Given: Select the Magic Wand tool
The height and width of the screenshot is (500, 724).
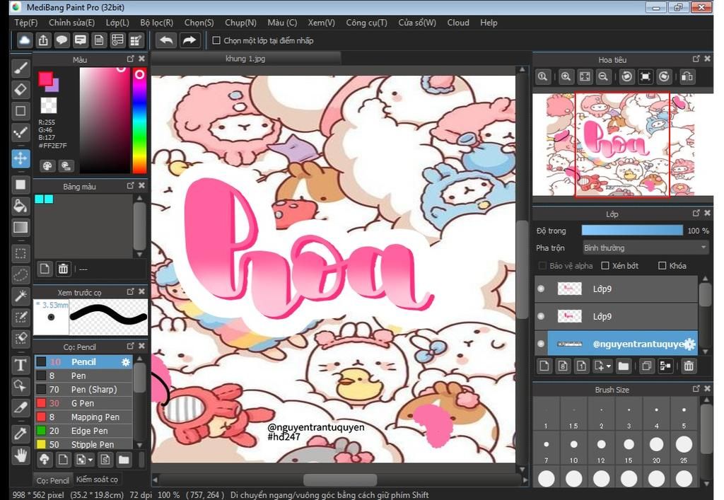Looking at the screenshot, I should [x=21, y=296].
